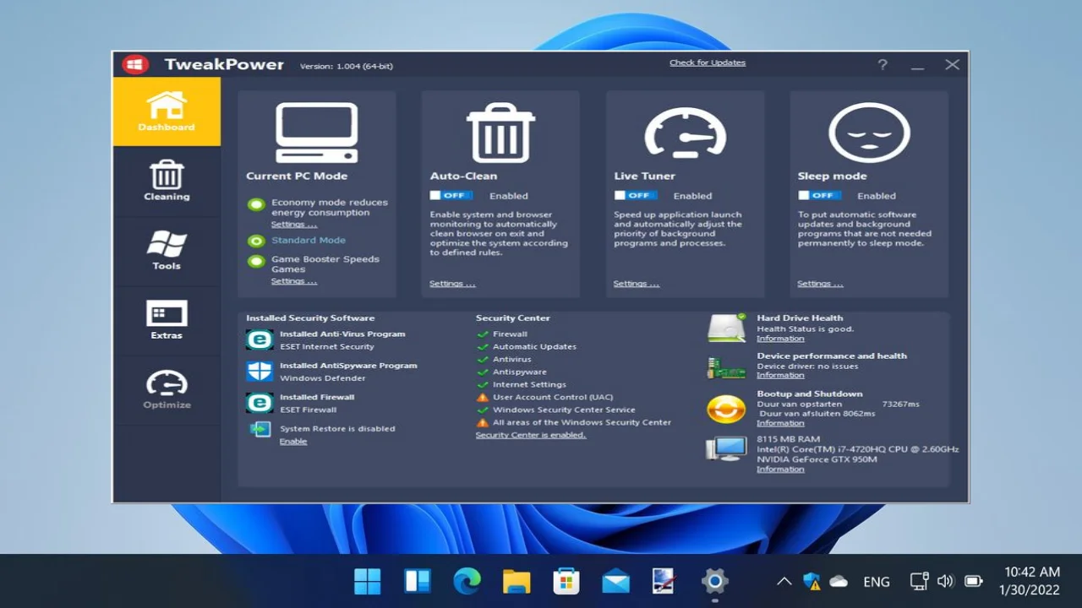
Task: Open the Mail app from taskbar
Action: coord(615,581)
